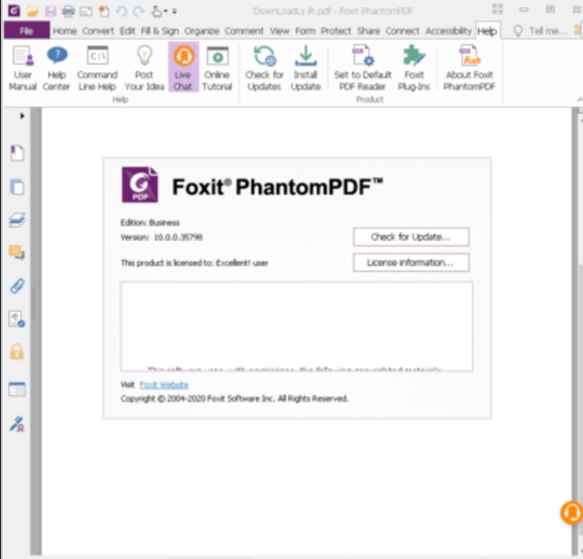This screenshot has height=559, width=583.
Task: Switch to the Share tab
Action: 368,31
